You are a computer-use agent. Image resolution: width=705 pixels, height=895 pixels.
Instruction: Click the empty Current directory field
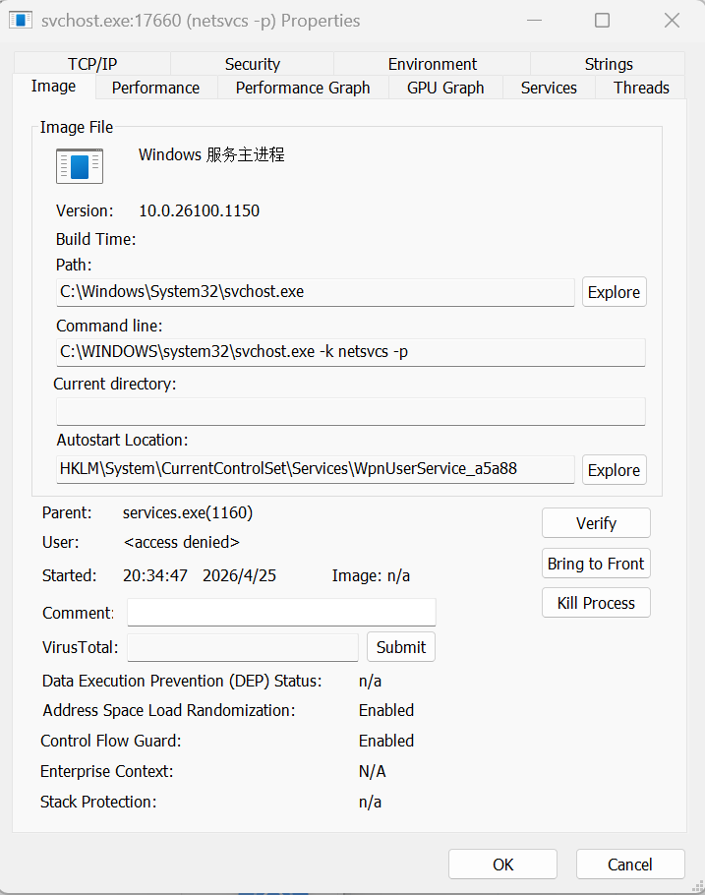click(x=350, y=411)
